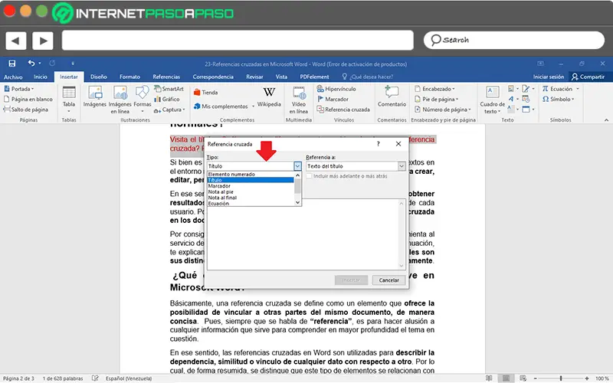Click the Save icon in quick access toolbar

coord(12,64)
